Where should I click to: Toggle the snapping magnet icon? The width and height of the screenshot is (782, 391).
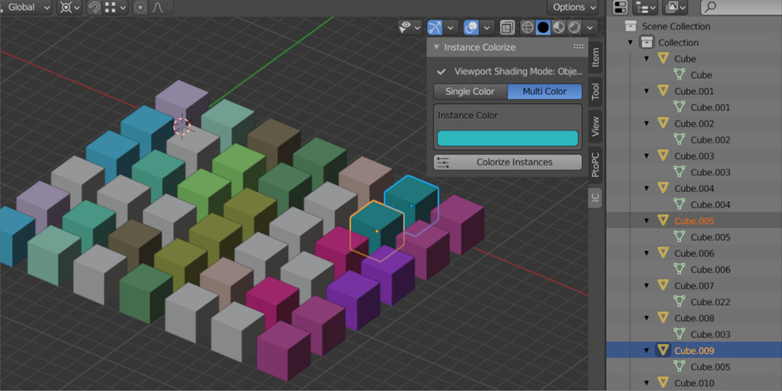93,8
